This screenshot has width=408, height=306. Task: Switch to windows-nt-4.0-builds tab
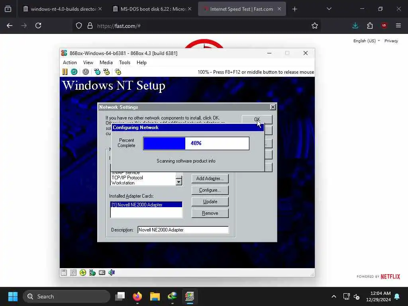[63, 9]
